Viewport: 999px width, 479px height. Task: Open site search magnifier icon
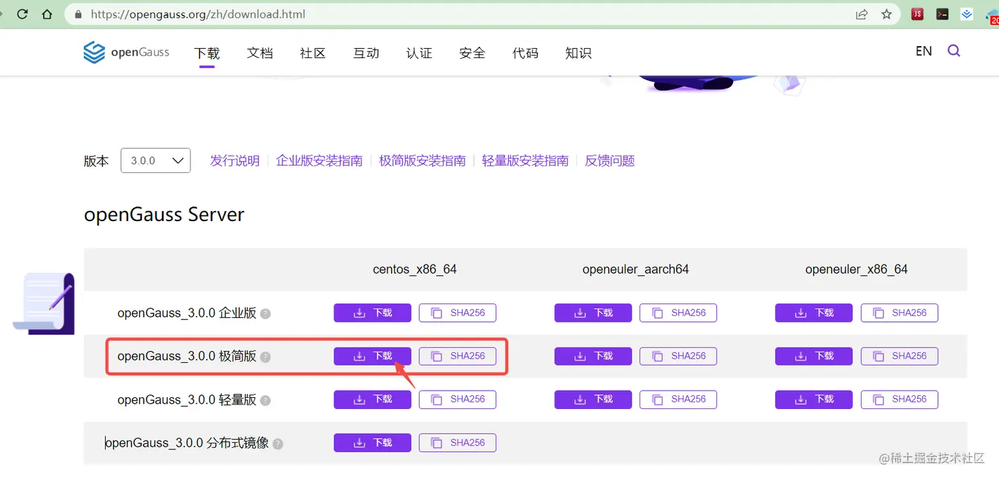click(954, 51)
